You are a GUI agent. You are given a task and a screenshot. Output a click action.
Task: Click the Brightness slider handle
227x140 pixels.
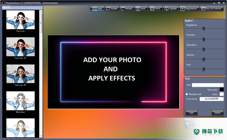pyautogui.click(x=204, y=29)
